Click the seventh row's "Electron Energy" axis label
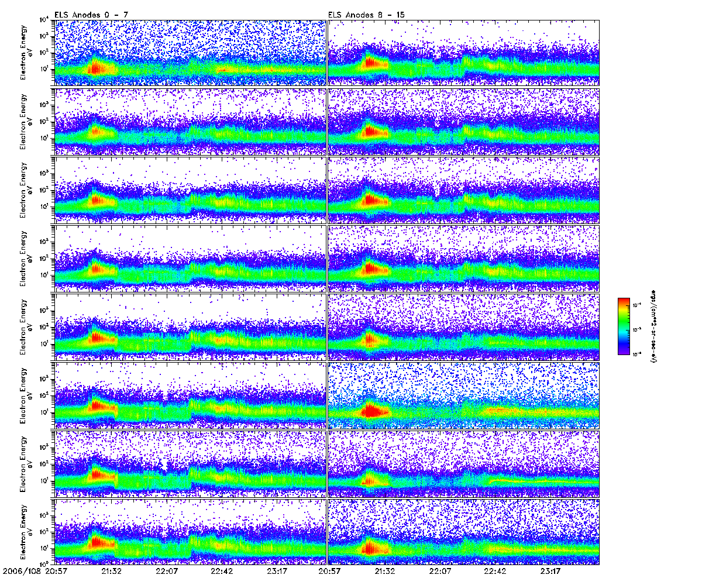This screenshot has height=585, width=702. coord(24,463)
